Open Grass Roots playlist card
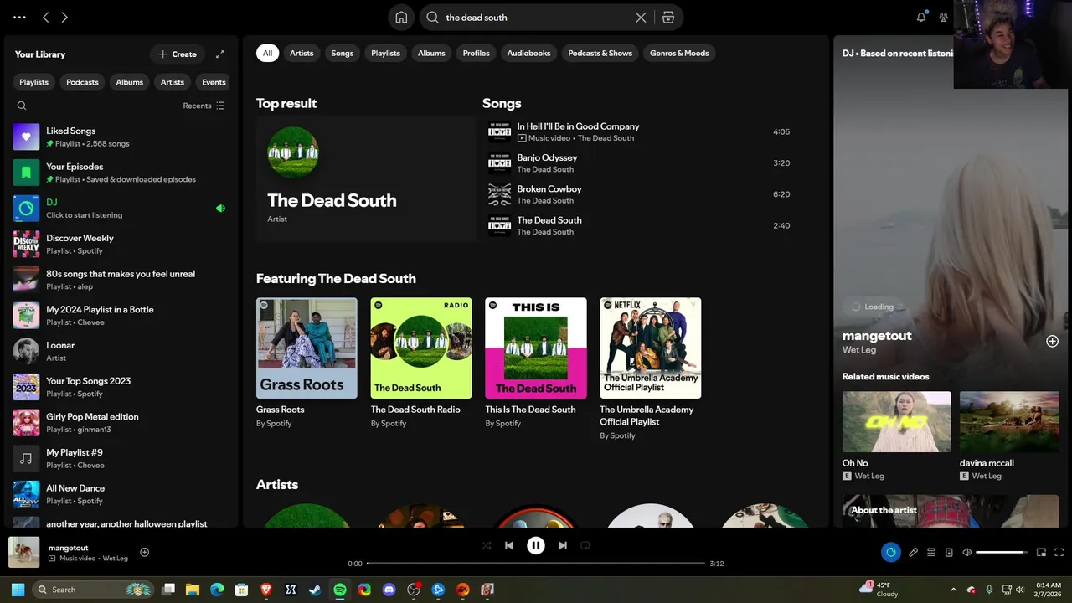The image size is (1072, 603). click(307, 363)
